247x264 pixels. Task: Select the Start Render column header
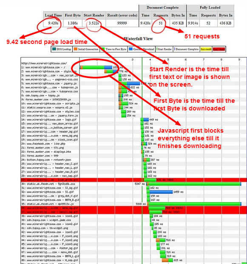tap(94, 15)
